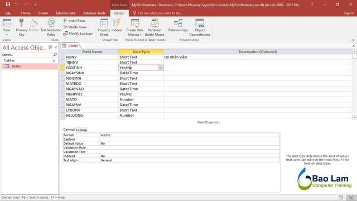Set Primary Key for the field

21,27
